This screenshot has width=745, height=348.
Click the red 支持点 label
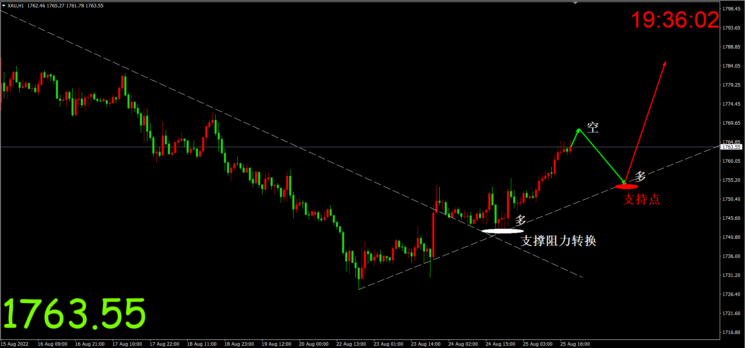coord(641,199)
